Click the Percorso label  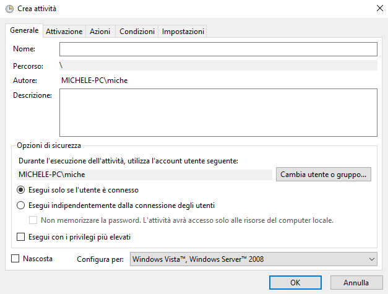[28, 66]
